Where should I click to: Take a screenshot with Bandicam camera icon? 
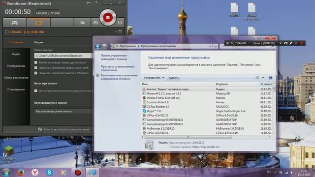click(x=95, y=23)
